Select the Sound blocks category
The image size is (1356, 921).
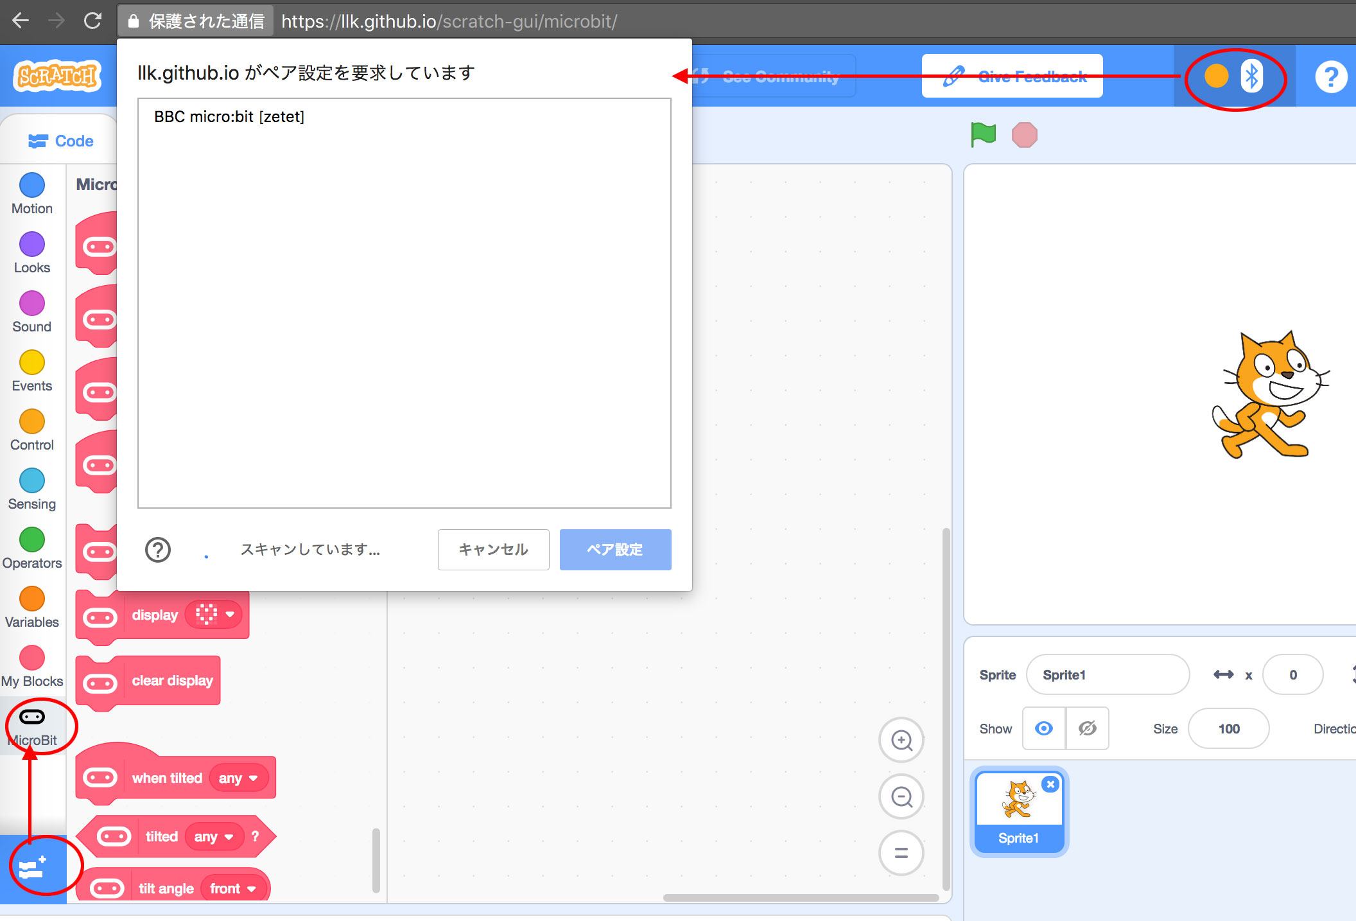31,310
